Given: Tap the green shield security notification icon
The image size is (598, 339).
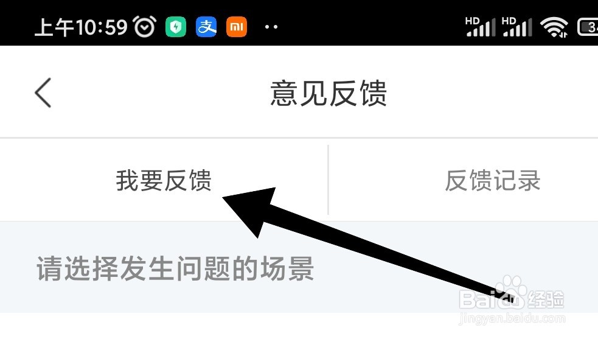Looking at the screenshot, I should tap(175, 27).
